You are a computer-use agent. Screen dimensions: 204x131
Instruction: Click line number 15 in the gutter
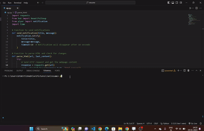pos(7,56)
